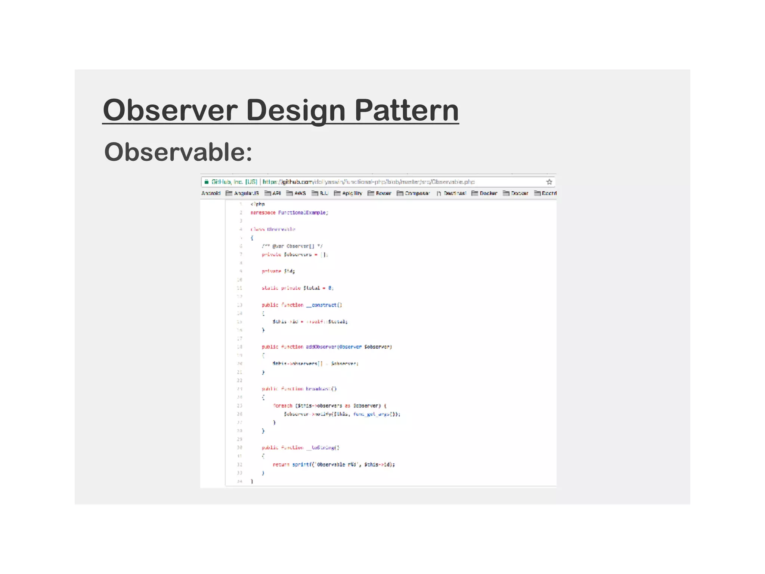
Task: Click the 'addObserver(Observer $observer)' line
Action: pos(326,347)
